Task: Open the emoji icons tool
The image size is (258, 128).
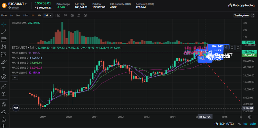Action: click(x=4, y=77)
